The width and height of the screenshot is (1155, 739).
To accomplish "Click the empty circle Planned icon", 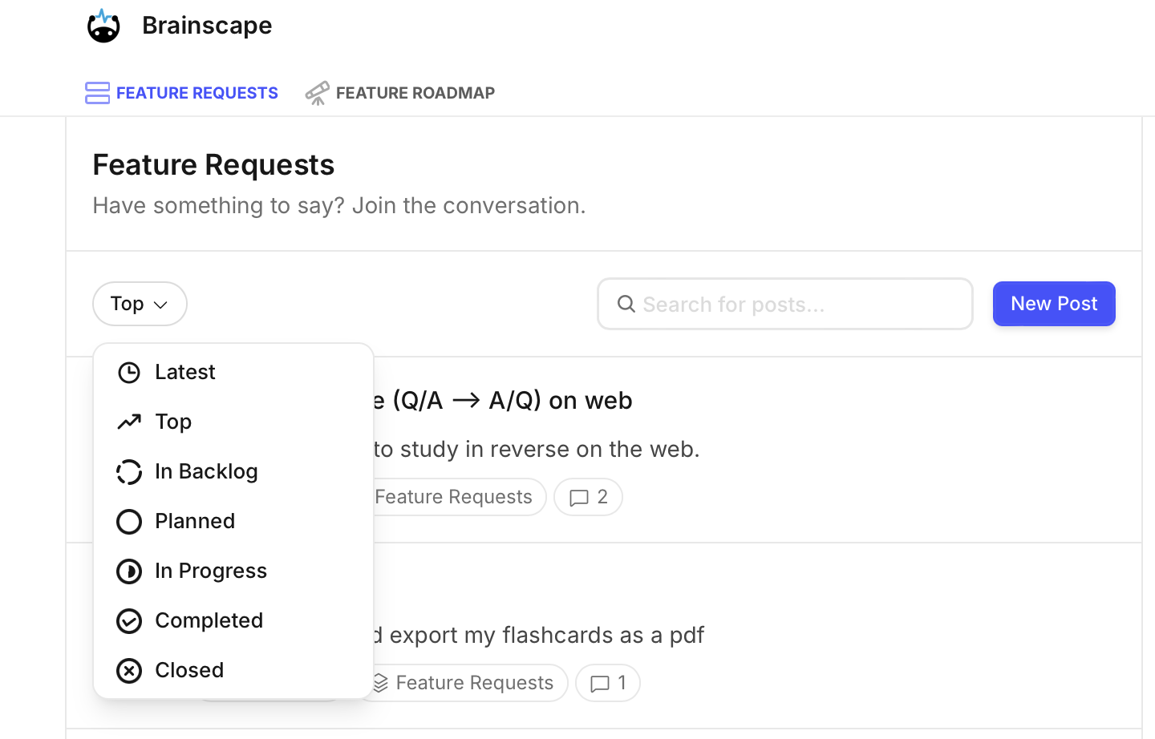I will click(x=129, y=522).
